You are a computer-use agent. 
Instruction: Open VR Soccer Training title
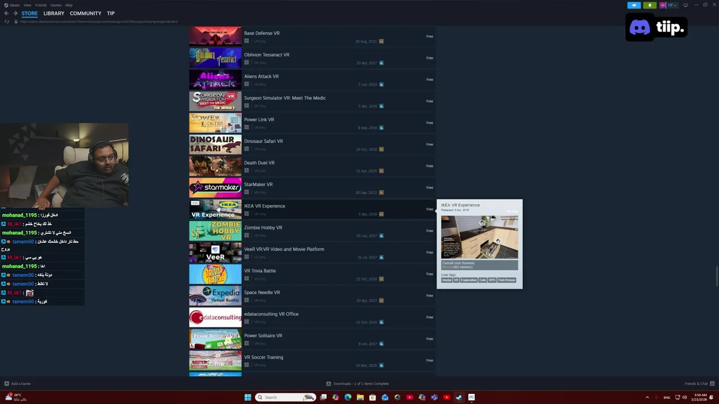(263, 357)
